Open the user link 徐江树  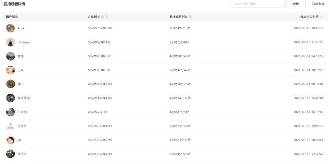22,154
